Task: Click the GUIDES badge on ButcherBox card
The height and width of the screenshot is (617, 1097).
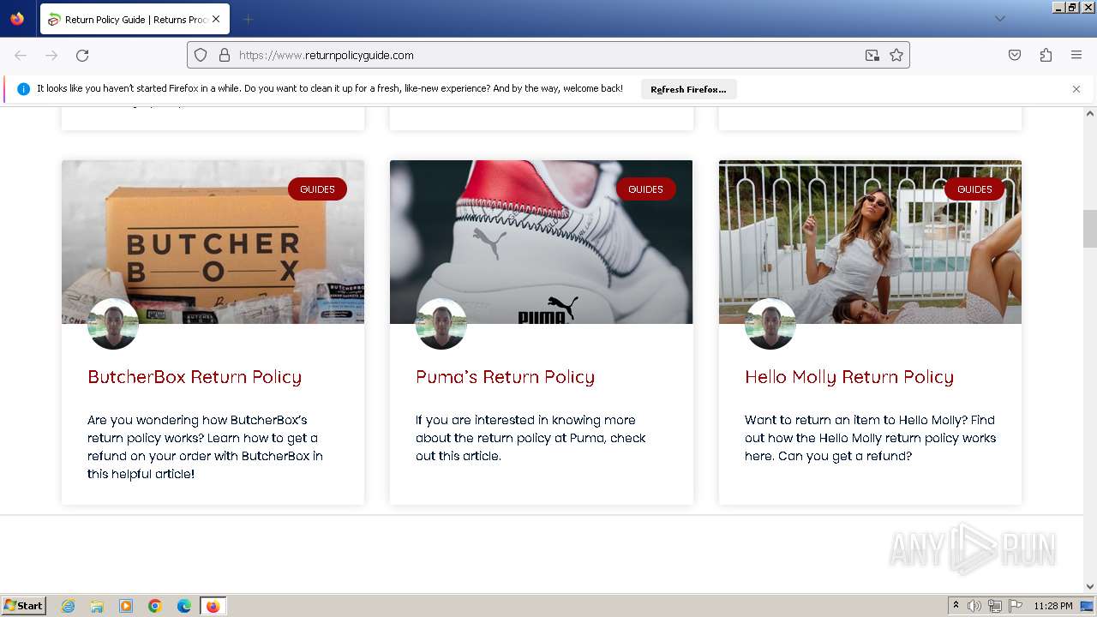Action: tap(317, 189)
